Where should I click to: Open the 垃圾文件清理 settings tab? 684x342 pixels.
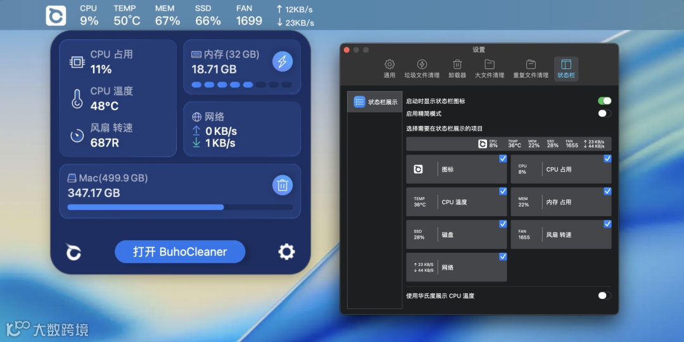click(x=422, y=70)
